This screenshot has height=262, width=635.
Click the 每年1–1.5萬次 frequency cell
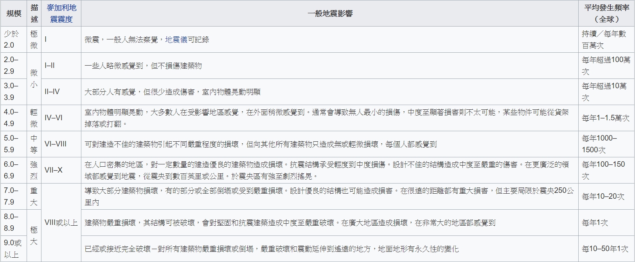[606, 118]
